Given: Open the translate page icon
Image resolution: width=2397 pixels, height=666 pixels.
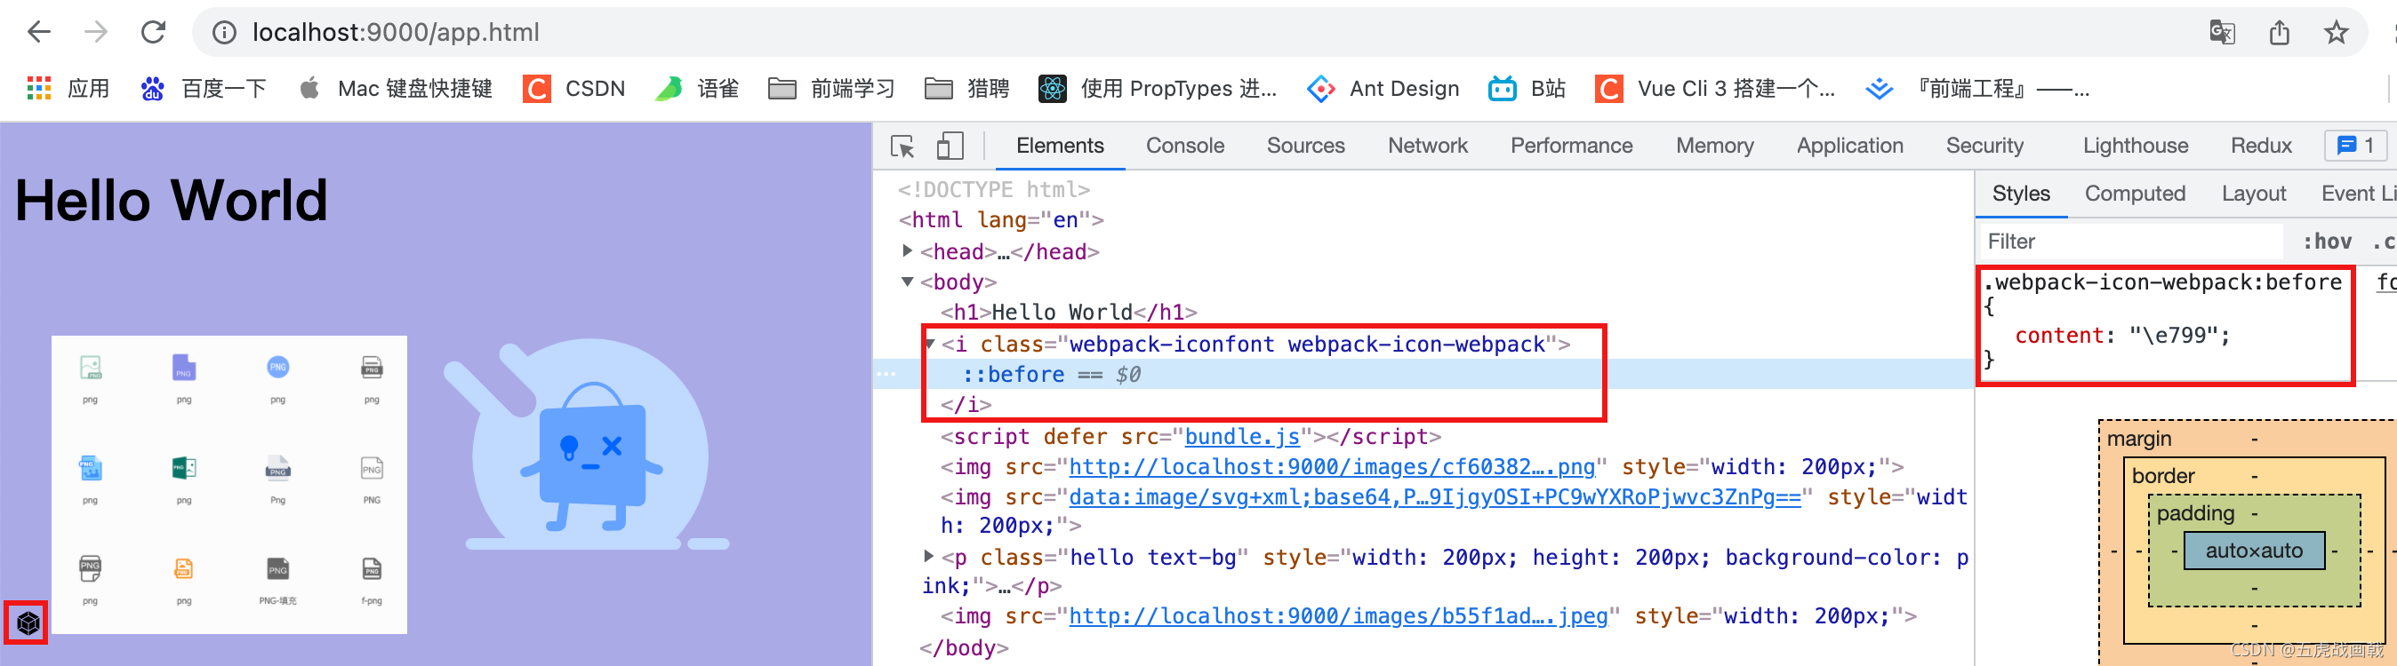Looking at the screenshot, I should click(2222, 33).
